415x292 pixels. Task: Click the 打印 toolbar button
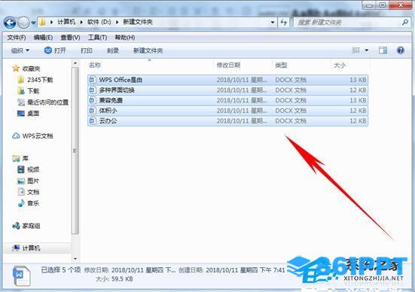87,50
